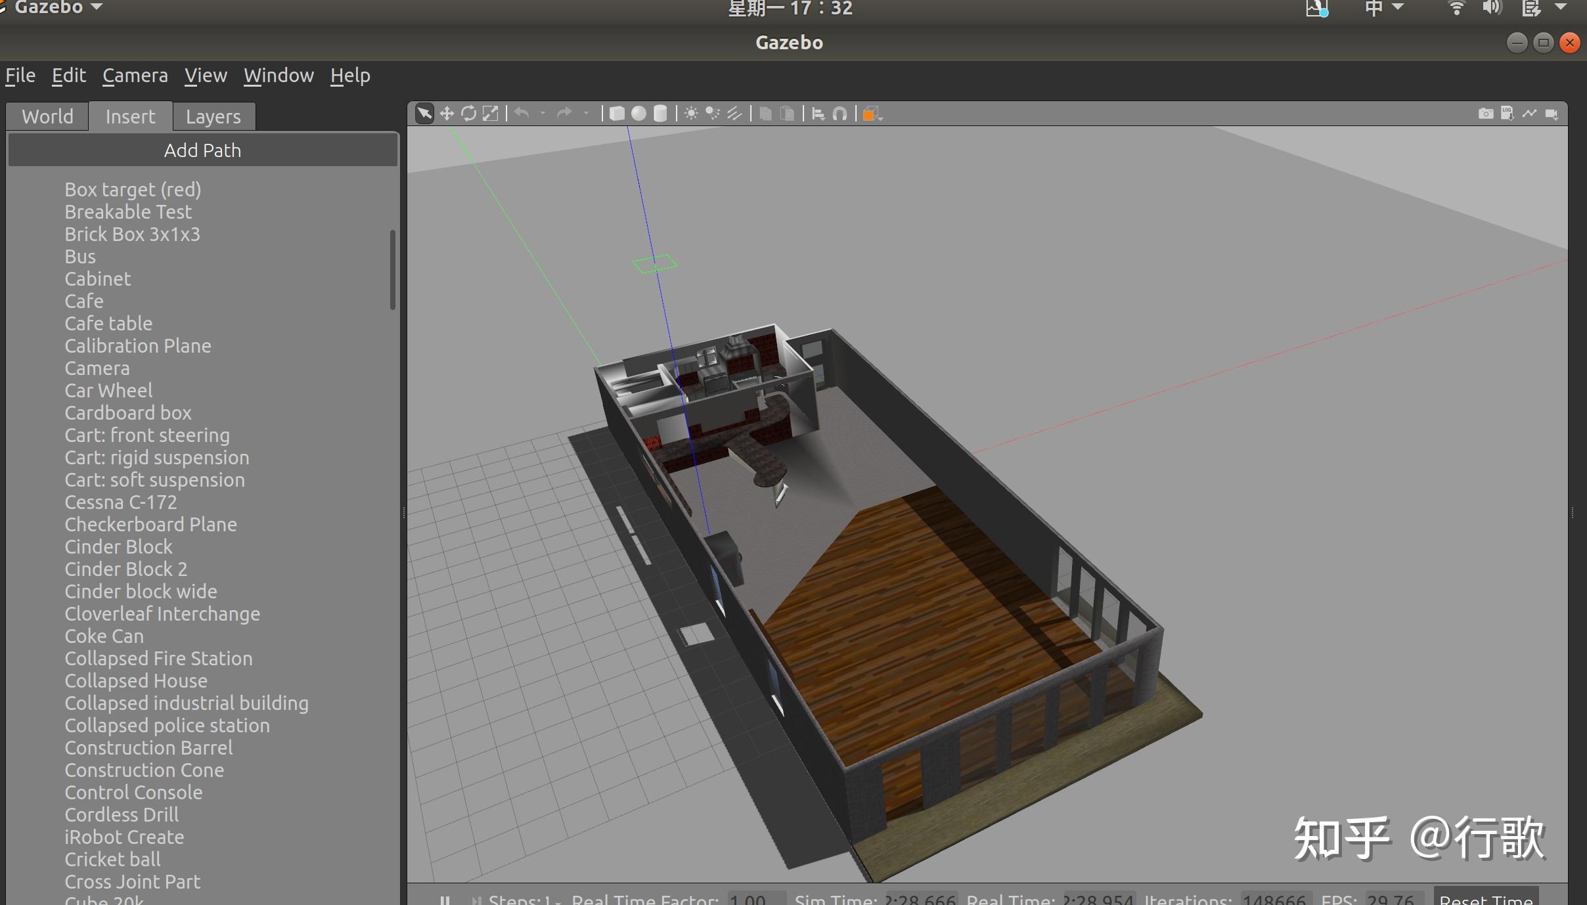1587x905 pixels.
Task: Open the Window menu
Action: pyautogui.click(x=278, y=76)
